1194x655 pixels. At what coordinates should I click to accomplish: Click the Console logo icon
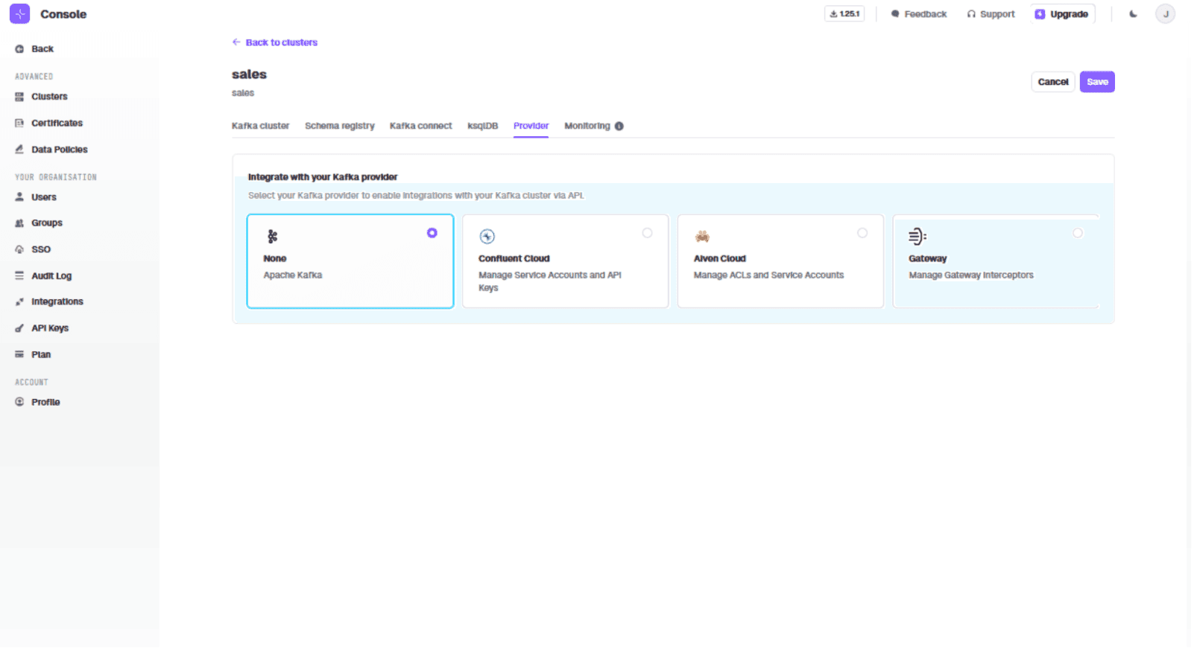19,14
